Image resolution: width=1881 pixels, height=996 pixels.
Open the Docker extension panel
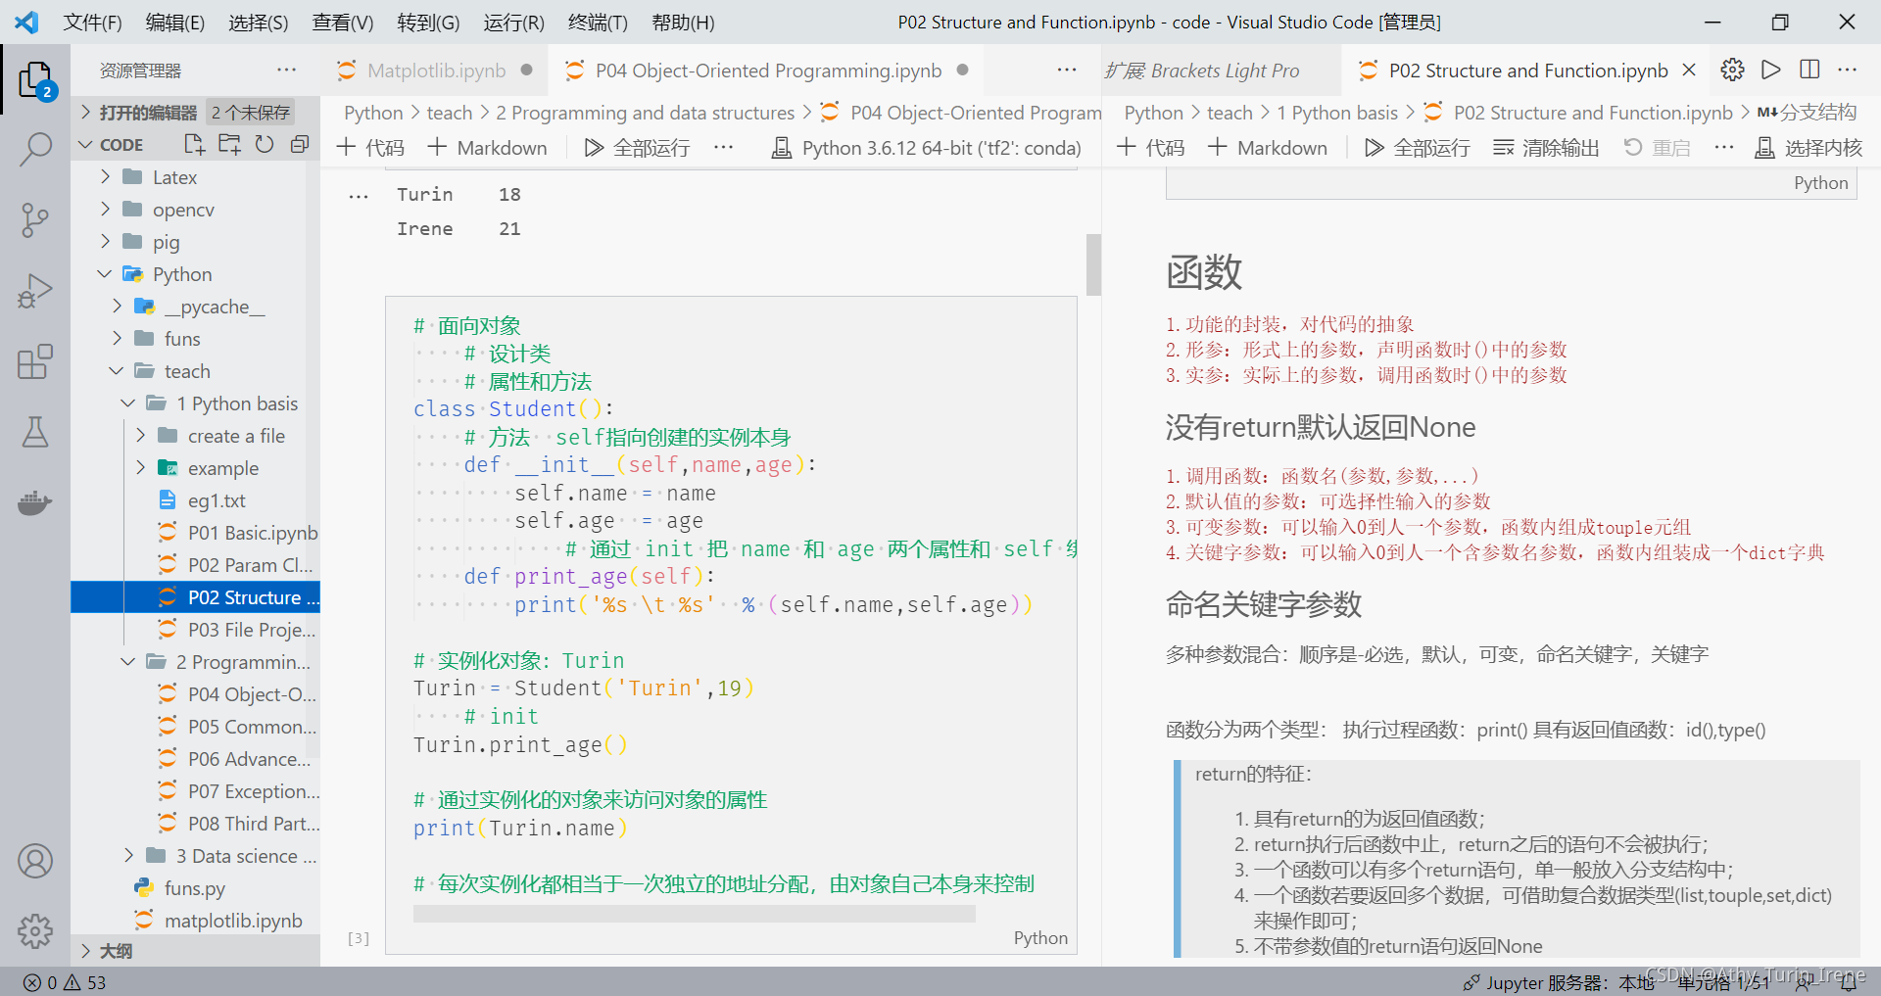pos(36,502)
